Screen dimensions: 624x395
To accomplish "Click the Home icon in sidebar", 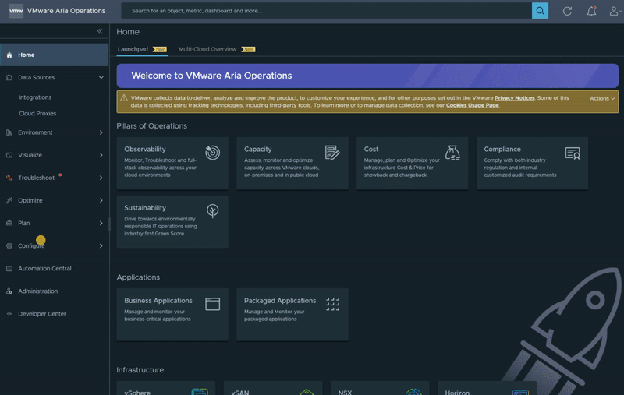I will pos(9,55).
